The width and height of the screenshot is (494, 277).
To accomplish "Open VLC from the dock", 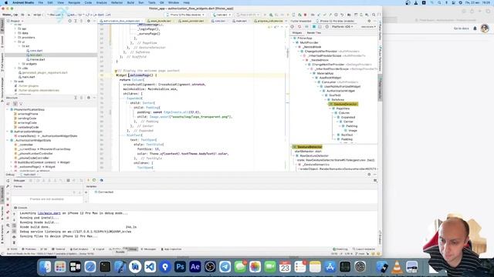I will tap(397, 267).
